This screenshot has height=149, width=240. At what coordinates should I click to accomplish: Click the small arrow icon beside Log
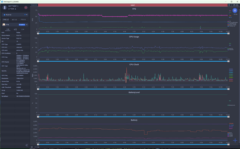pos(32,147)
